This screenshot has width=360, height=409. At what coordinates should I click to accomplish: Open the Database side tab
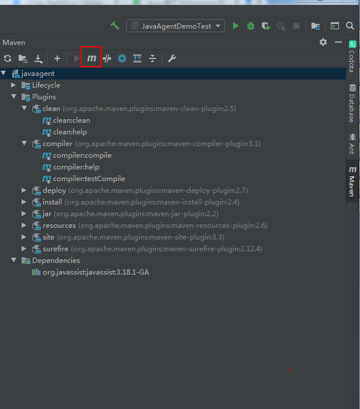(x=352, y=103)
